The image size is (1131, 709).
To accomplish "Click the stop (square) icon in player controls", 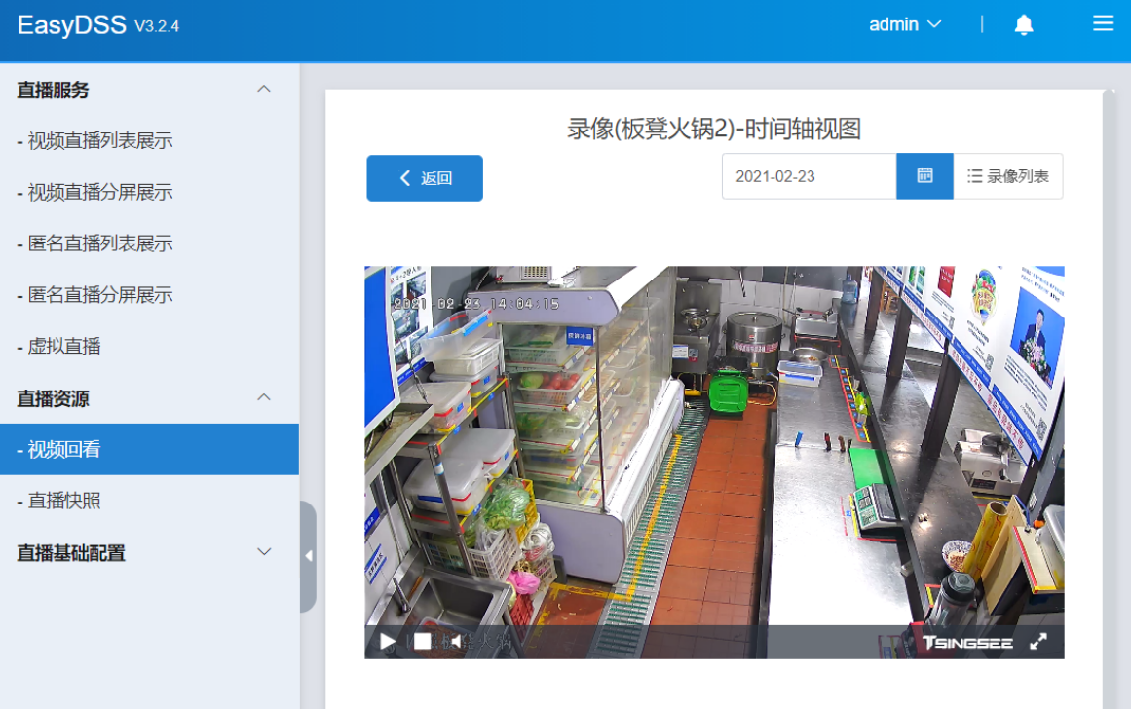I will point(424,642).
